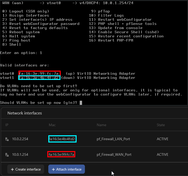Click the WAN 10.0.1.254/24 line in console
The width and height of the screenshot is (188, 176).
(68, 3)
